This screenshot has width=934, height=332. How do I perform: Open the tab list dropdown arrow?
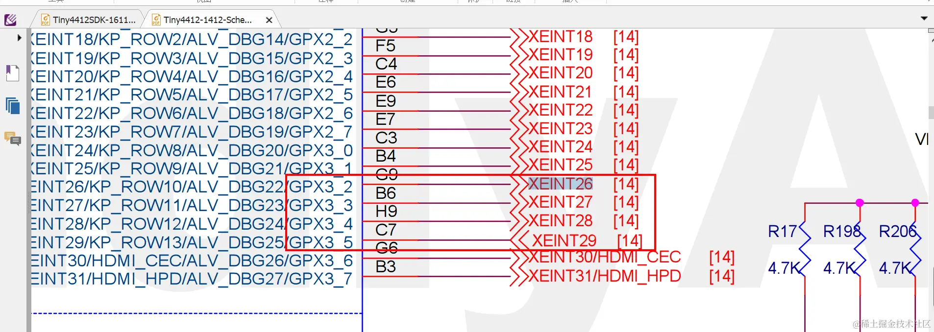tap(924, 19)
